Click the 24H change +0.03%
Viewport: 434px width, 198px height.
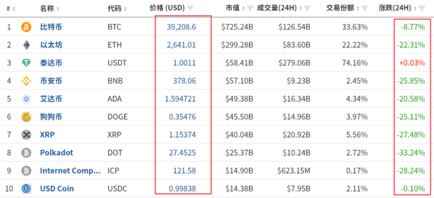[412, 63]
